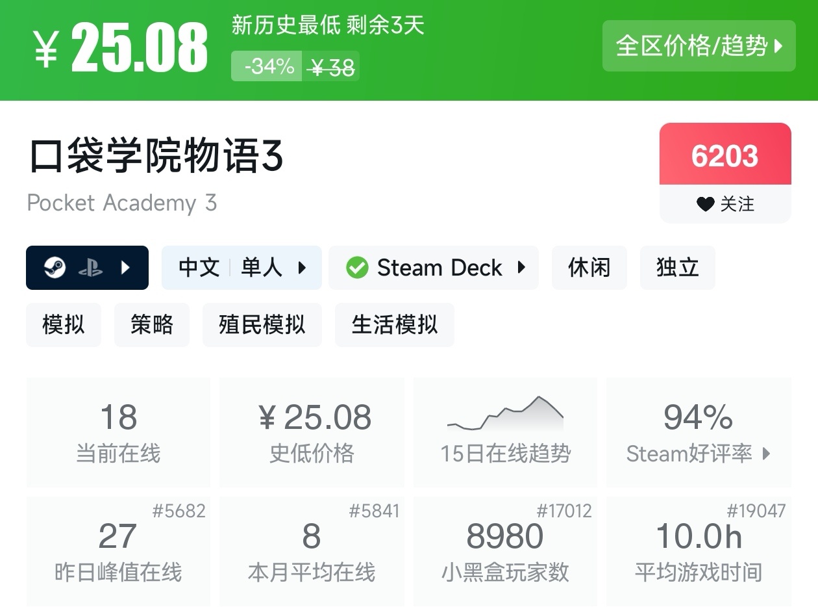Select the 休闲 tag
The height and width of the screenshot is (607, 818).
[x=589, y=268]
